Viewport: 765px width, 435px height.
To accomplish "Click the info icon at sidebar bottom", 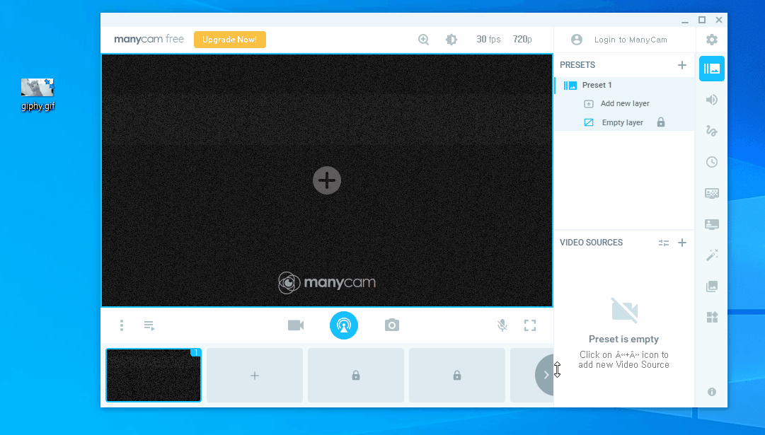I will [x=712, y=392].
